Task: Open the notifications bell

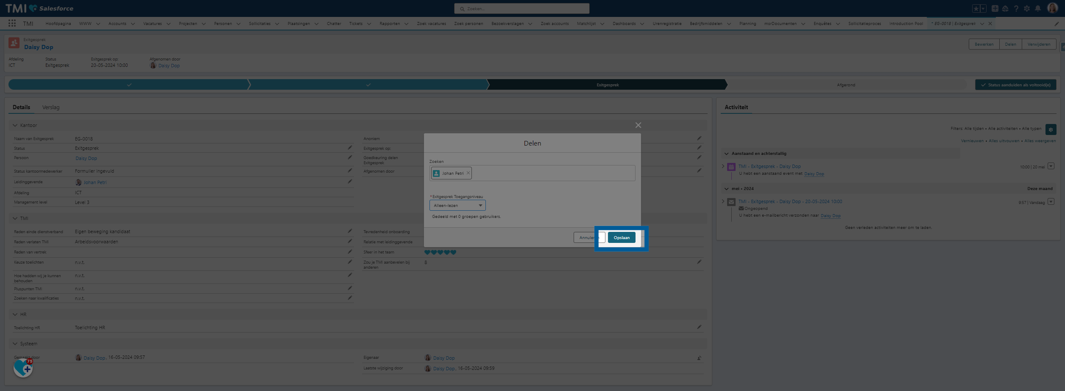Action: pyautogui.click(x=1037, y=8)
